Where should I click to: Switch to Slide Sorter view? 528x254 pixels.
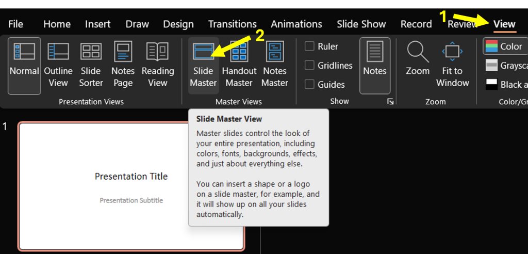pyautogui.click(x=91, y=65)
